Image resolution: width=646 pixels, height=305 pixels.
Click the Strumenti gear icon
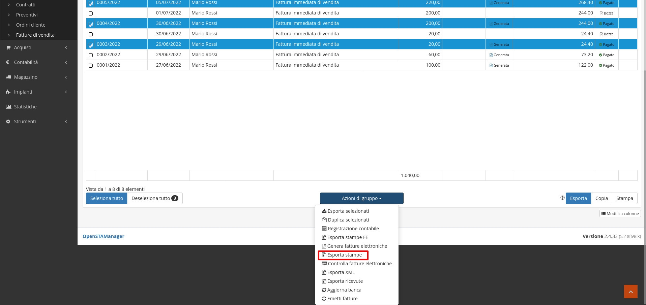click(8, 122)
